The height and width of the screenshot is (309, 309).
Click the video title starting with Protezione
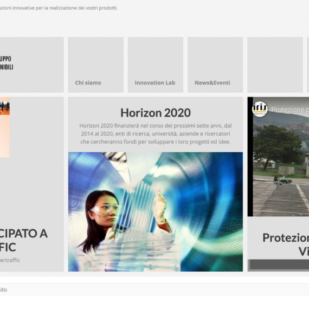[x=290, y=110]
